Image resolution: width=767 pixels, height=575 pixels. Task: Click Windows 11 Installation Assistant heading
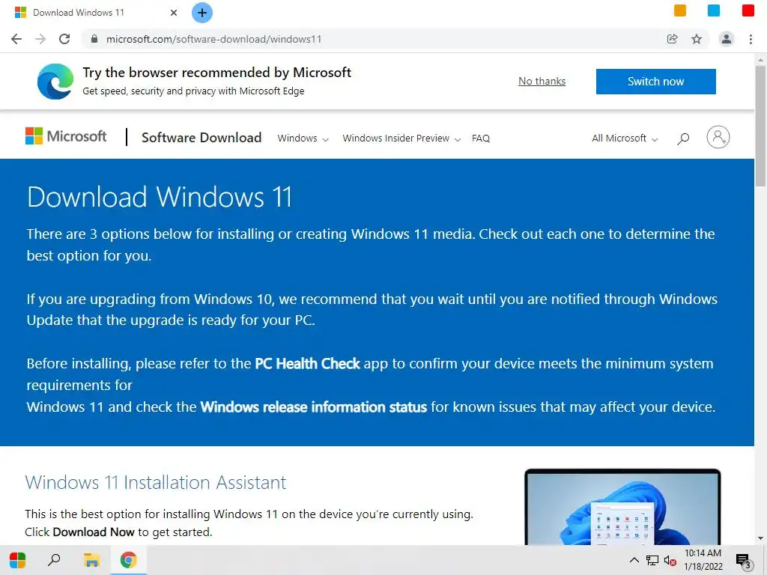point(156,483)
